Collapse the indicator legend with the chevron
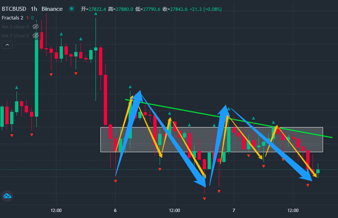 pyautogui.click(x=7, y=45)
